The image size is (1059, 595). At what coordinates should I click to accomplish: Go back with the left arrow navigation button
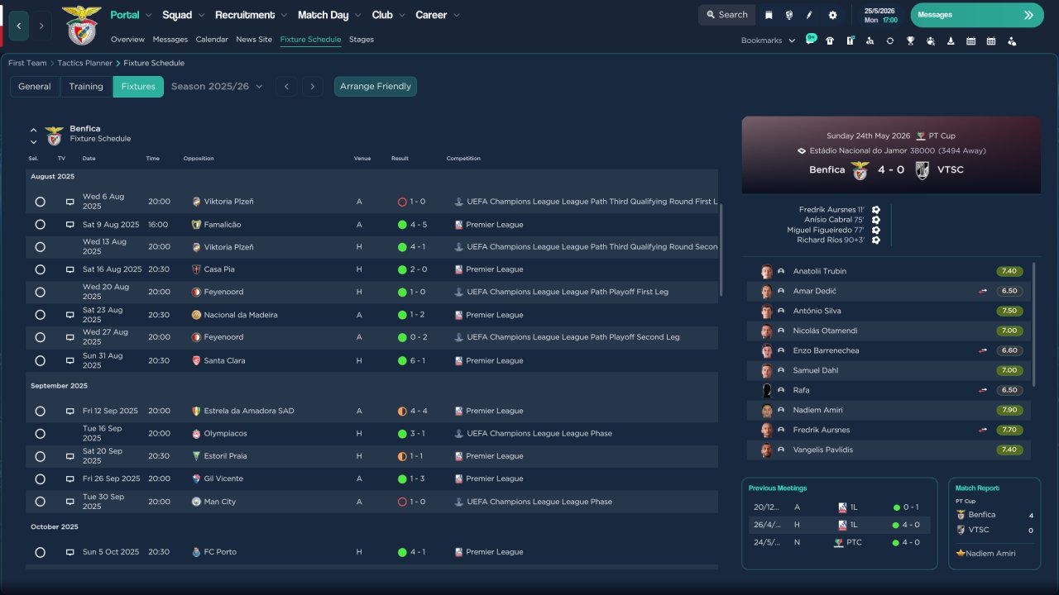pos(19,26)
